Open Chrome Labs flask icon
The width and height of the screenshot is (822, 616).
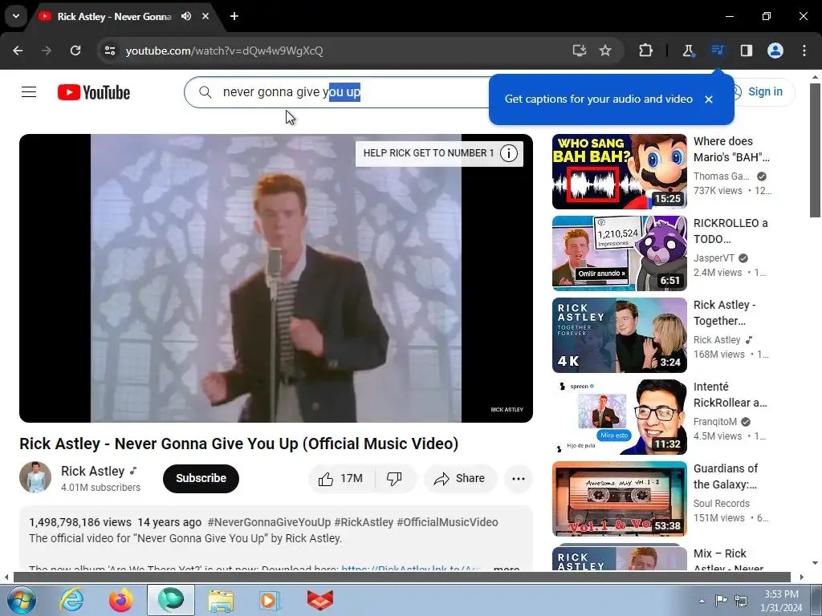[688, 51]
